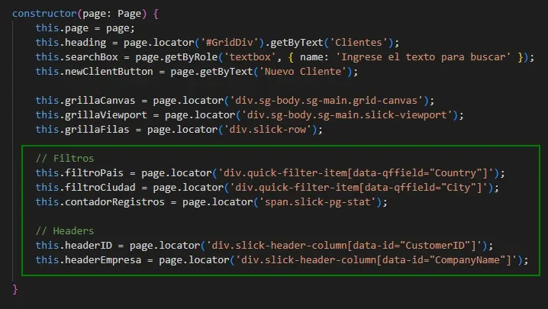
Task: Click the 'heading' property name
Action: pyautogui.click(x=85, y=43)
